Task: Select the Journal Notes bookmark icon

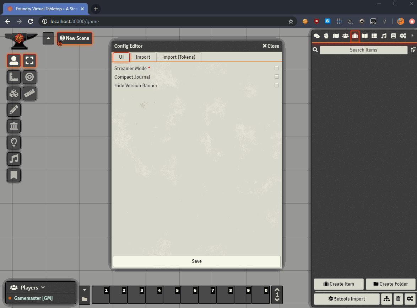Action: click(x=14, y=175)
